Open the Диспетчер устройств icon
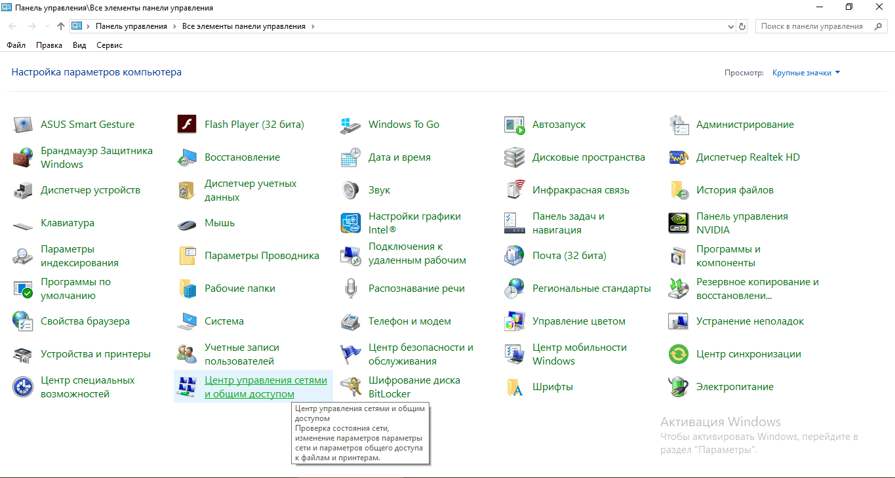The width and height of the screenshot is (895, 478). (24, 190)
